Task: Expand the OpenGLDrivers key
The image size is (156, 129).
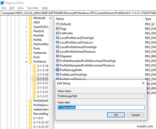Action: point(26,27)
